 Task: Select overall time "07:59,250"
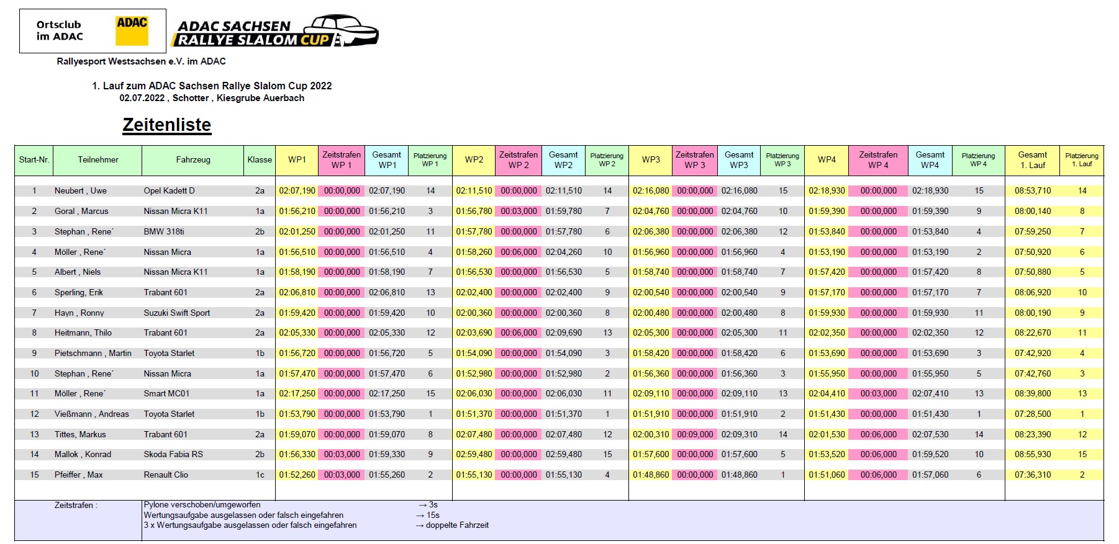coord(1033,232)
